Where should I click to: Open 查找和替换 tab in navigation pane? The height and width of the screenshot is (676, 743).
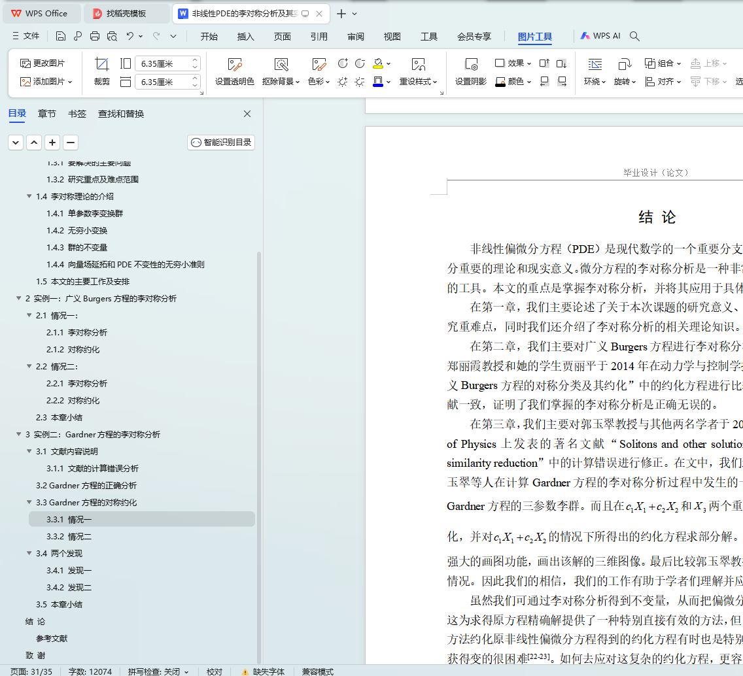click(121, 114)
